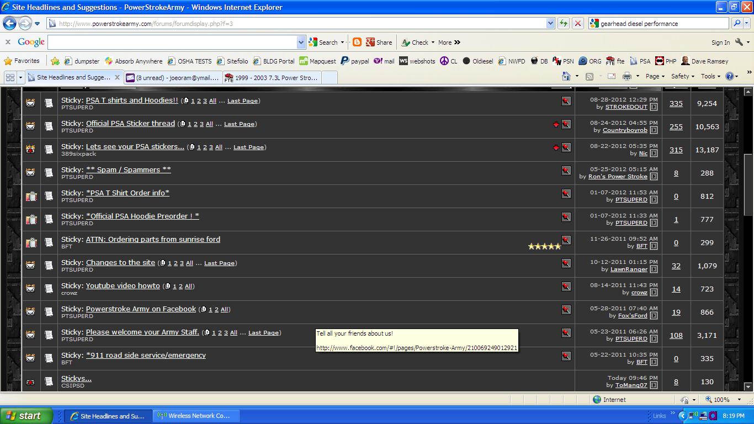754x424 pixels.
Task: Click the blue Help question mark icon
Action: [x=730, y=76]
